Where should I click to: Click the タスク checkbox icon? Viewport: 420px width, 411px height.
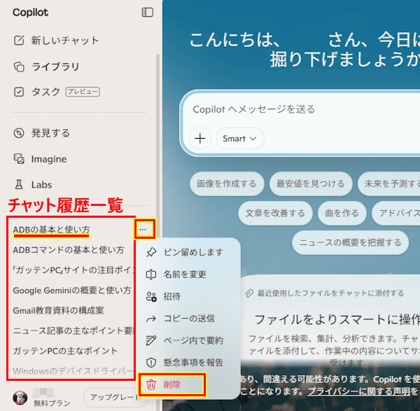tap(19, 92)
